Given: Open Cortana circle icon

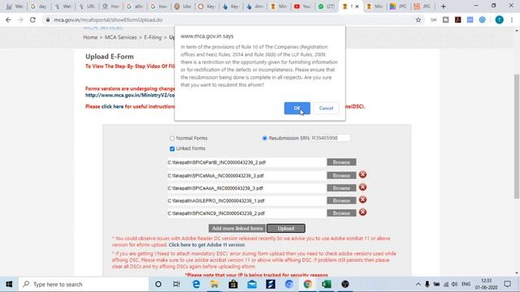Looking at the screenshot, I should 158,284.
